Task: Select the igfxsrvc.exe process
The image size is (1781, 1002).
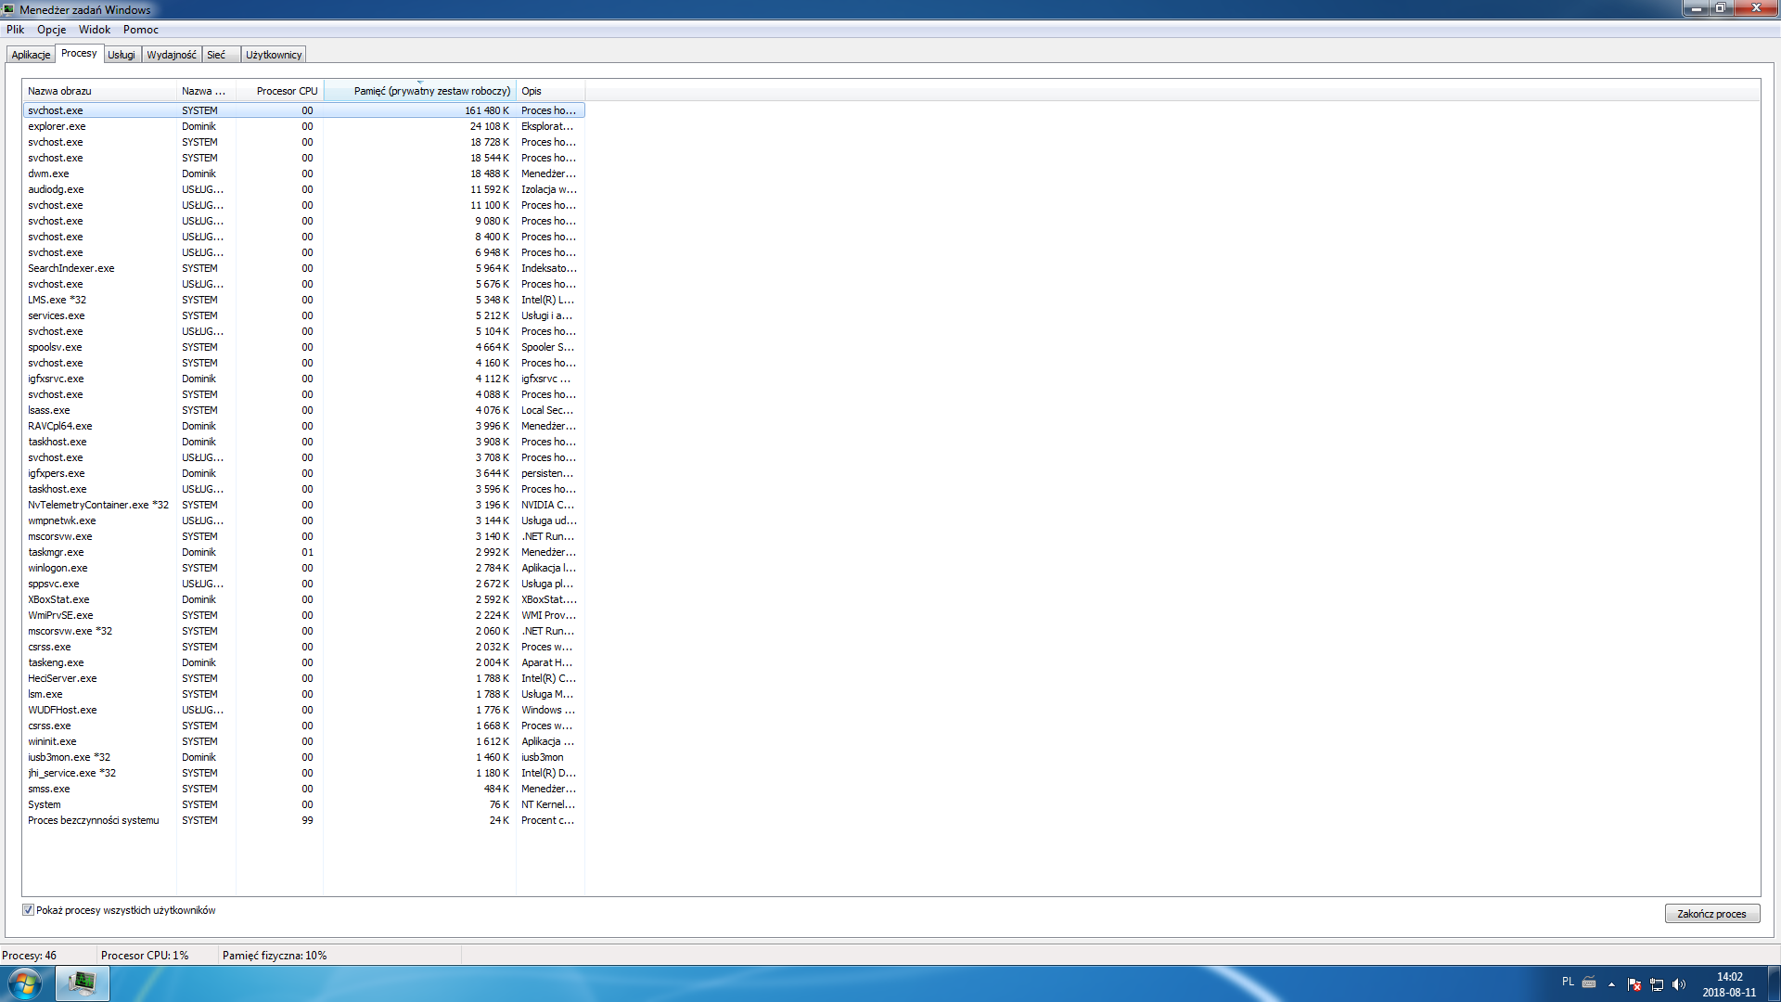Action: (x=303, y=379)
